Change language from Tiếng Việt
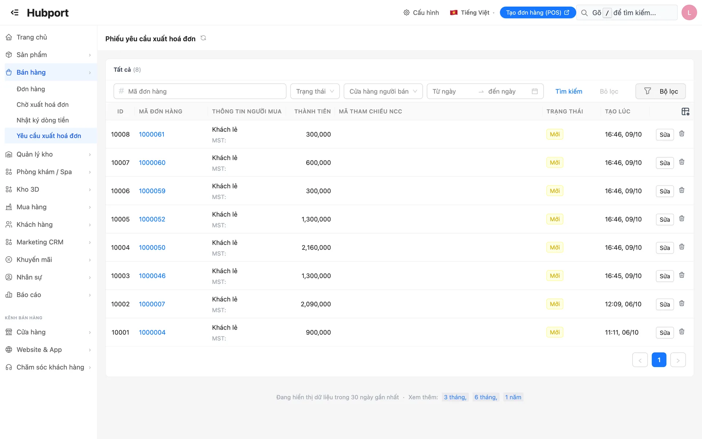Viewport: 702px width, 439px height. pos(472,12)
